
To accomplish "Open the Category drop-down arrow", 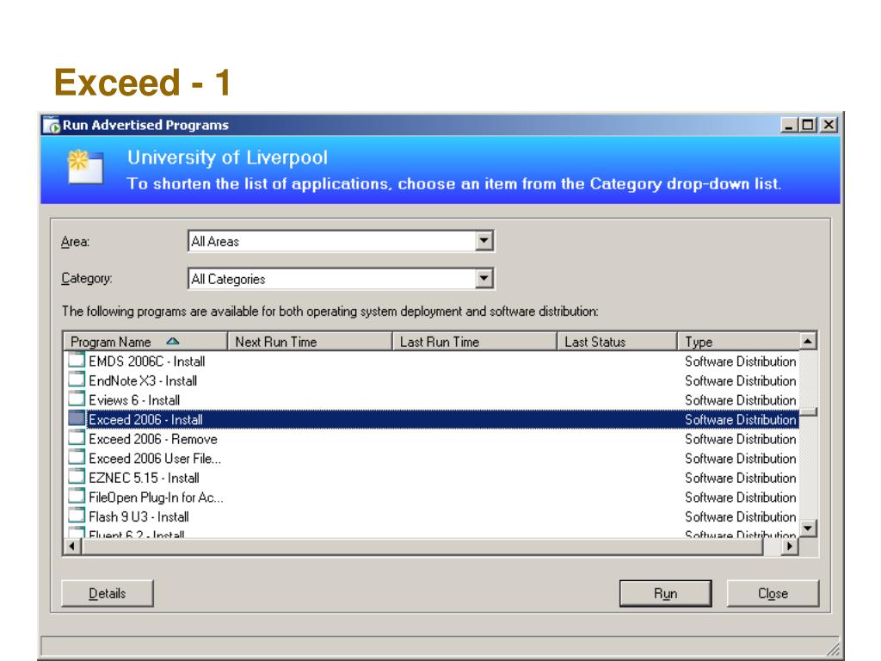I will point(484,278).
